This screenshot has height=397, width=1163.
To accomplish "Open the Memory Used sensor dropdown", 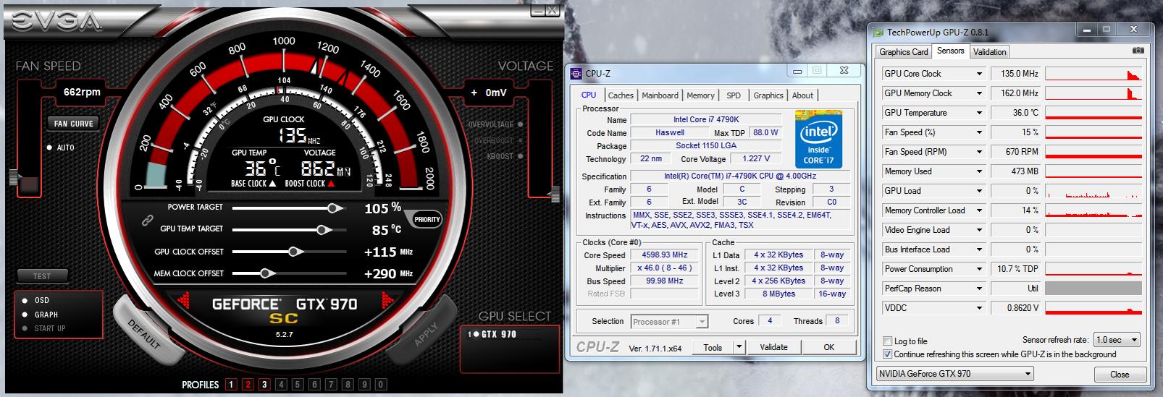I will click(979, 171).
